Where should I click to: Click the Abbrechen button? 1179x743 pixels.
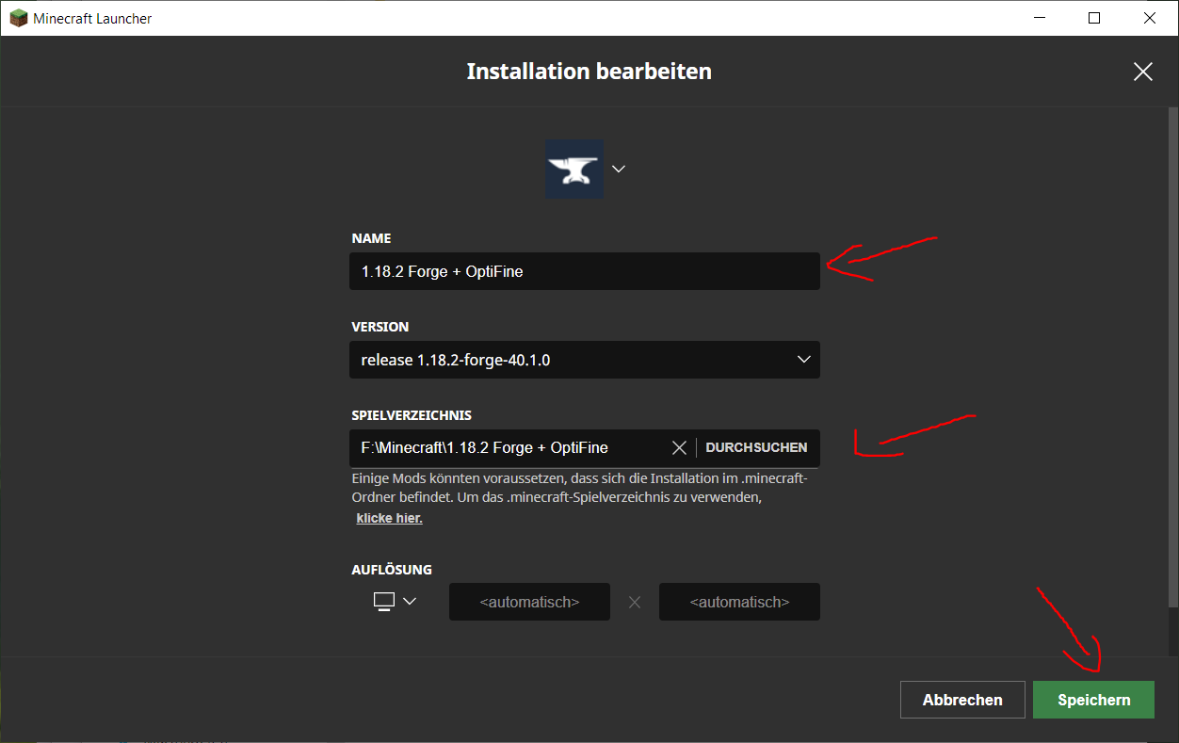pos(962,700)
